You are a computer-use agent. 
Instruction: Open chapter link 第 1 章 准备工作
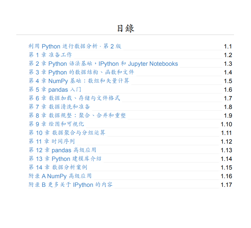click(50, 55)
